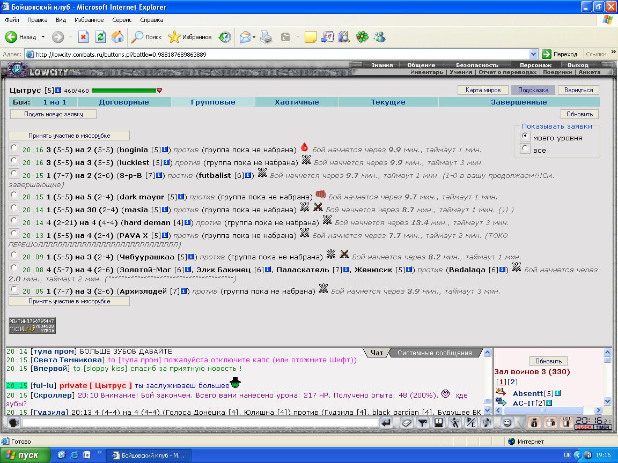Select the dark mayor fight radio

click(x=14, y=195)
